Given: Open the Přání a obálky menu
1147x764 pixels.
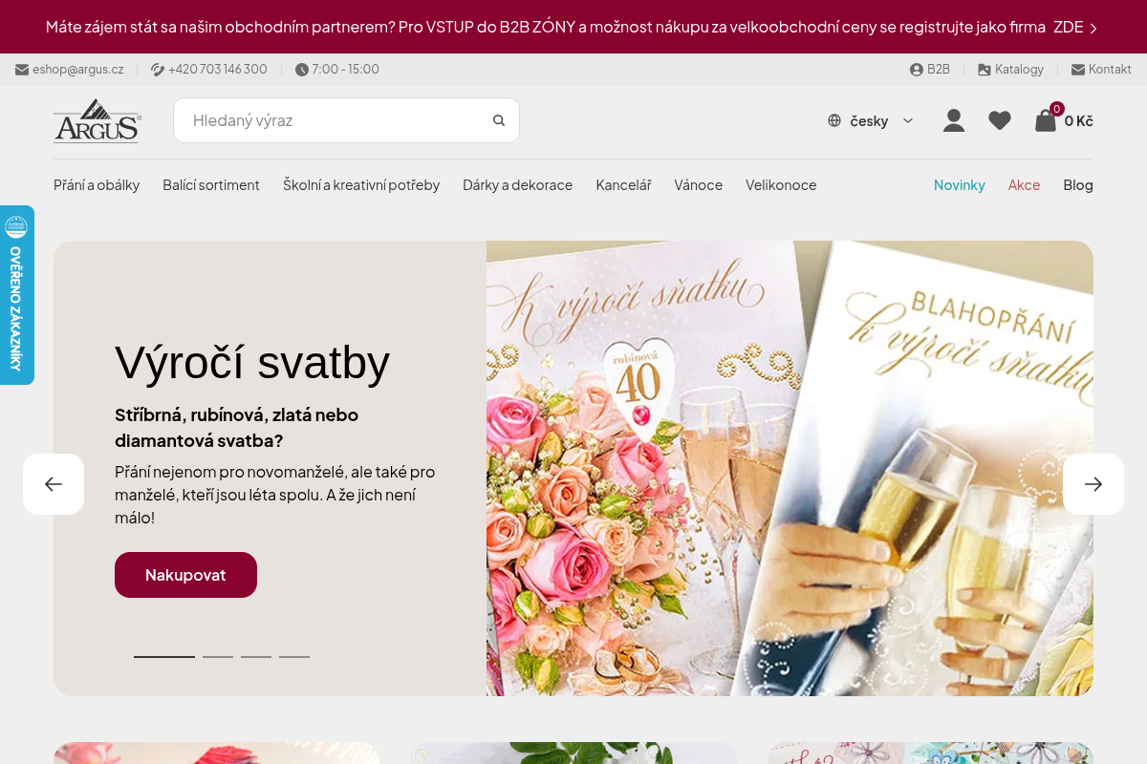Looking at the screenshot, I should tap(97, 185).
